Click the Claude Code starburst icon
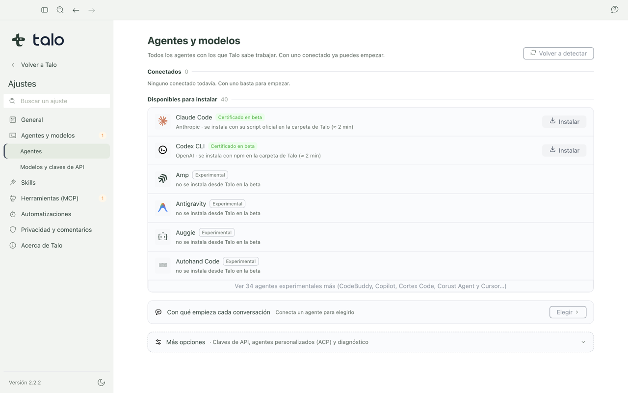This screenshot has width=628, height=393. coord(163,121)
